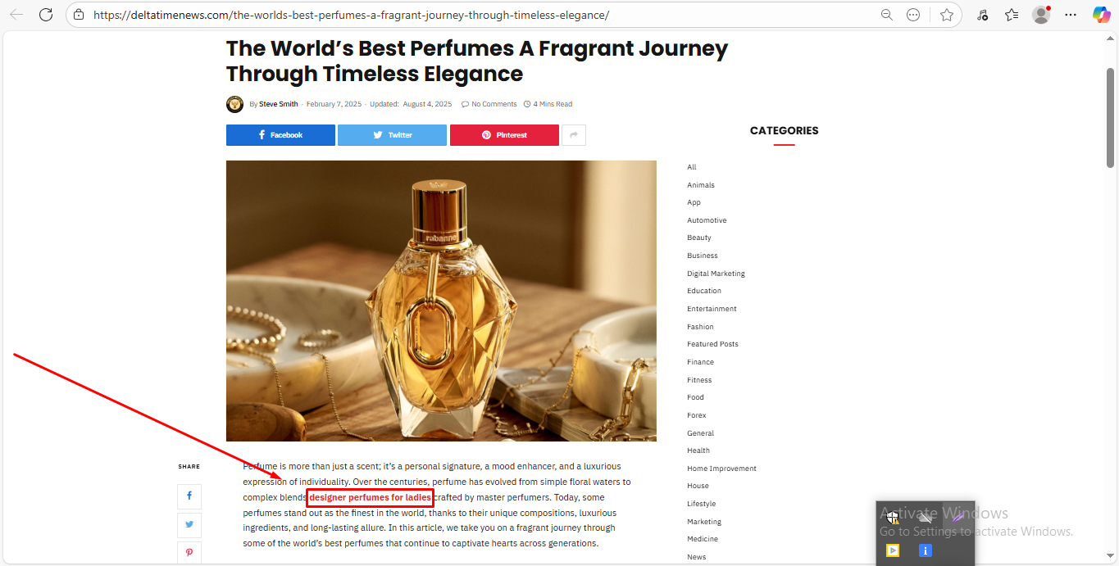Refresh the page with the reload icon
Image resolution: width=1119 pixels, height=566 pixels.
tap(46, 15)
